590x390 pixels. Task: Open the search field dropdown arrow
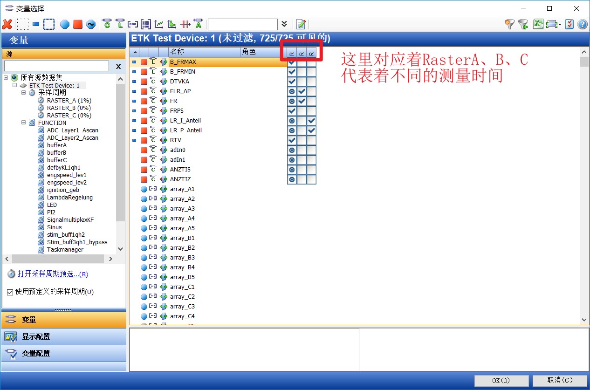(x=284, y=23)
